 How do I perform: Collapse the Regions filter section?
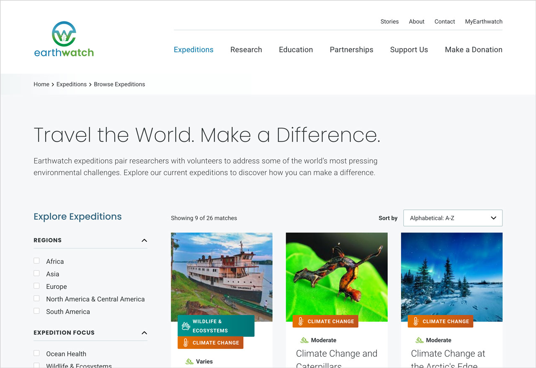tap(144, 240)
